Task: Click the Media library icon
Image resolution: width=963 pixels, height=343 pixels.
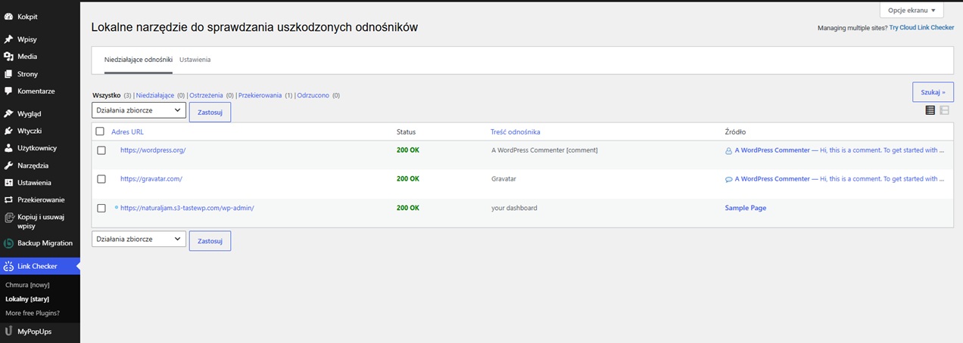Action: [8, 57]
